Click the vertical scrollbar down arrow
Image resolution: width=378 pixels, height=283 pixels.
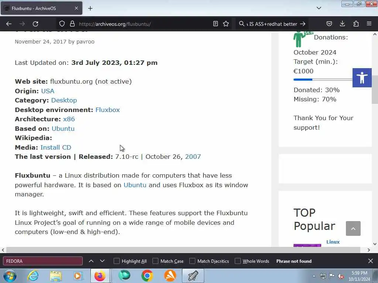pyautogui.click(x=375, y=244)
